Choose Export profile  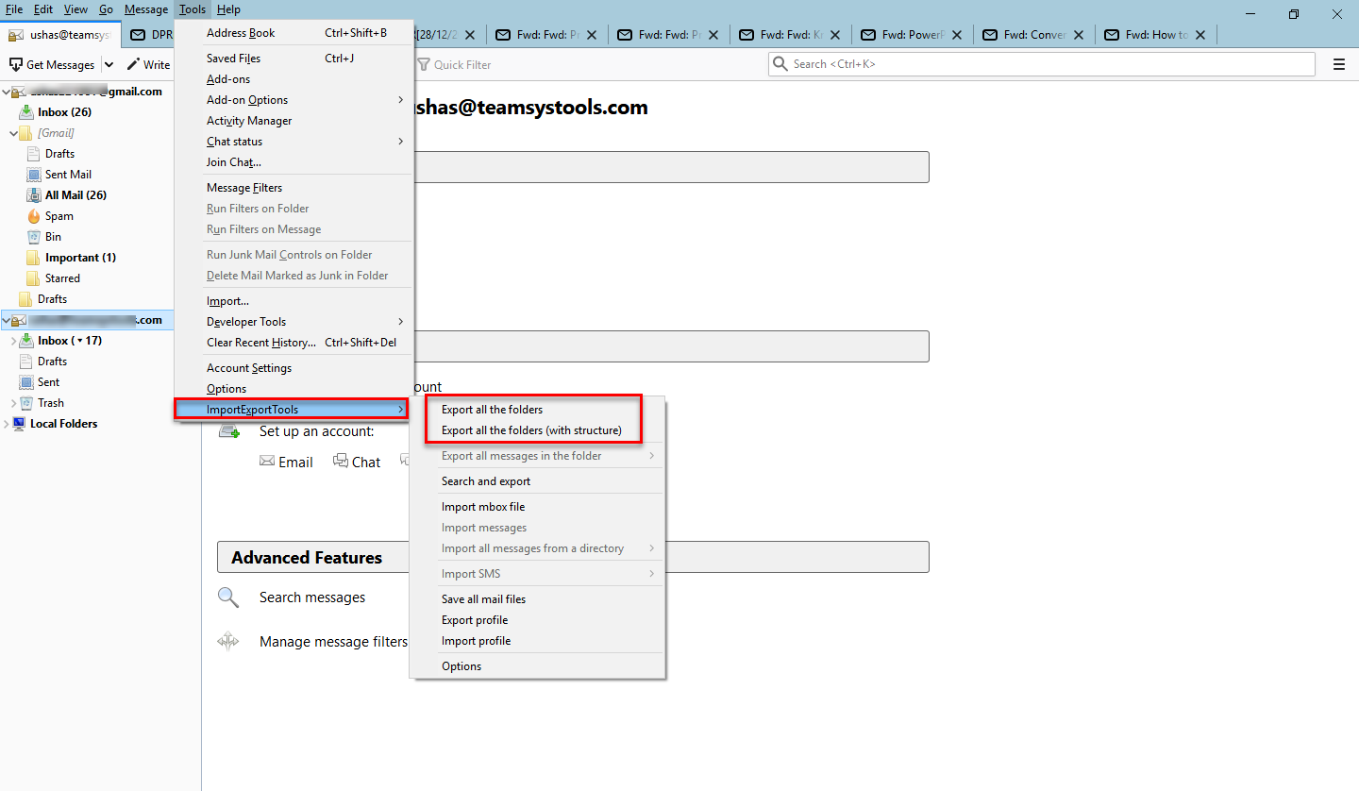click(538, 620)
